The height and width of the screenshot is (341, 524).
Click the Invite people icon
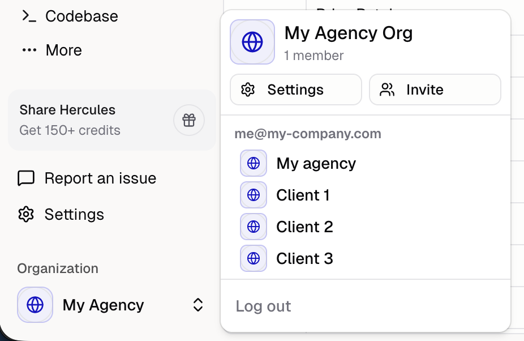(388, 89)
